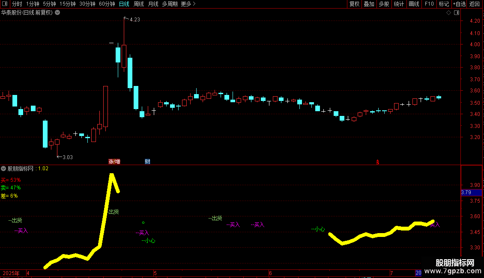Select the 30分钟 period

pyautogui.click(x=87, y=4)
